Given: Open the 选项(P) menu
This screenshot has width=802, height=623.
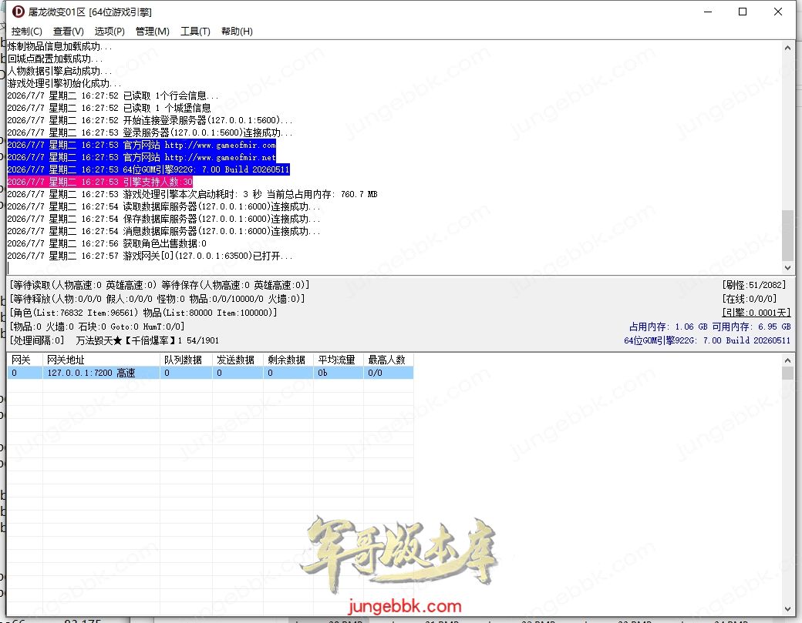Looking at the screenshot, I should [110, 31].
